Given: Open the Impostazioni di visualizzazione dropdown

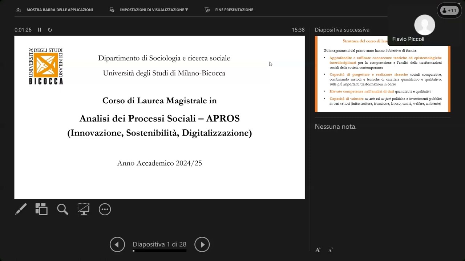Looking at the screenshot, I should 154,10.
